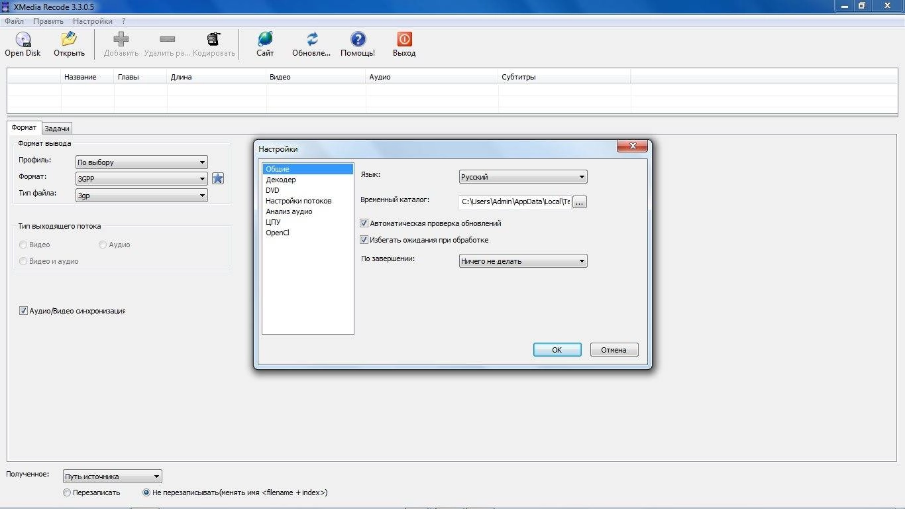The image size is (905, 509).
Task: Switch to the Формат tab
Action: point(24,127)
